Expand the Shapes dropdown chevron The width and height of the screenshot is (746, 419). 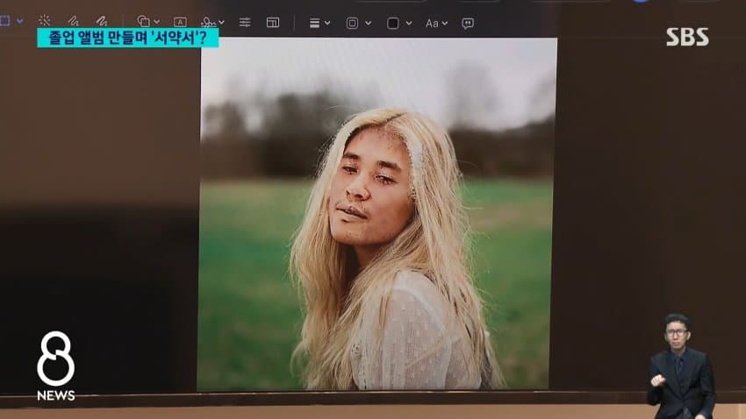[156, 22]
